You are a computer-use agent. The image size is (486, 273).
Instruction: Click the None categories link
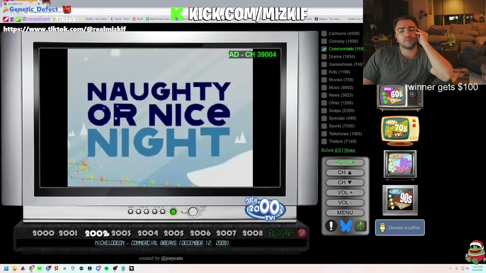tap(350, 150)
